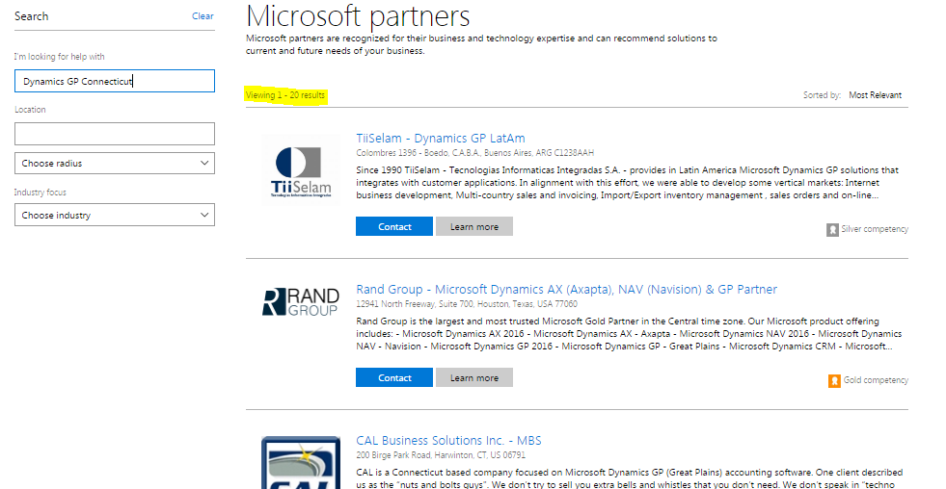
Task: Click Contact for TiiSelam
Action: [x=394, y=226]
